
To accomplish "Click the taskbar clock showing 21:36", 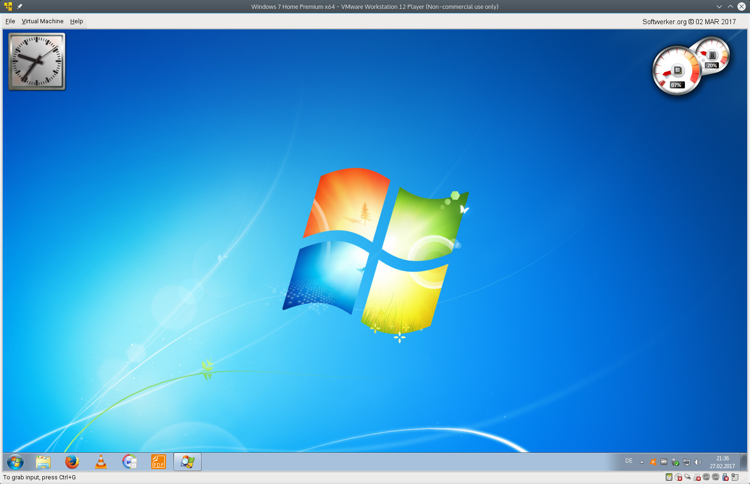I will click(722, 462).
